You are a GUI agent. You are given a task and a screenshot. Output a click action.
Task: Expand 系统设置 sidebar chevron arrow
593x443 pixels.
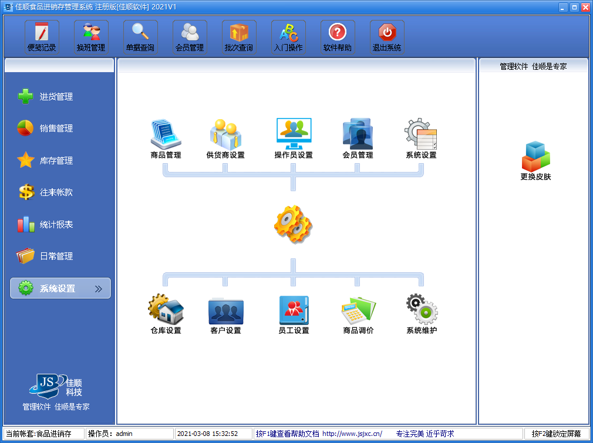coord(99,289)
